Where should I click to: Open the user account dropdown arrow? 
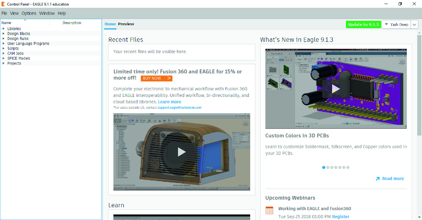415,25
